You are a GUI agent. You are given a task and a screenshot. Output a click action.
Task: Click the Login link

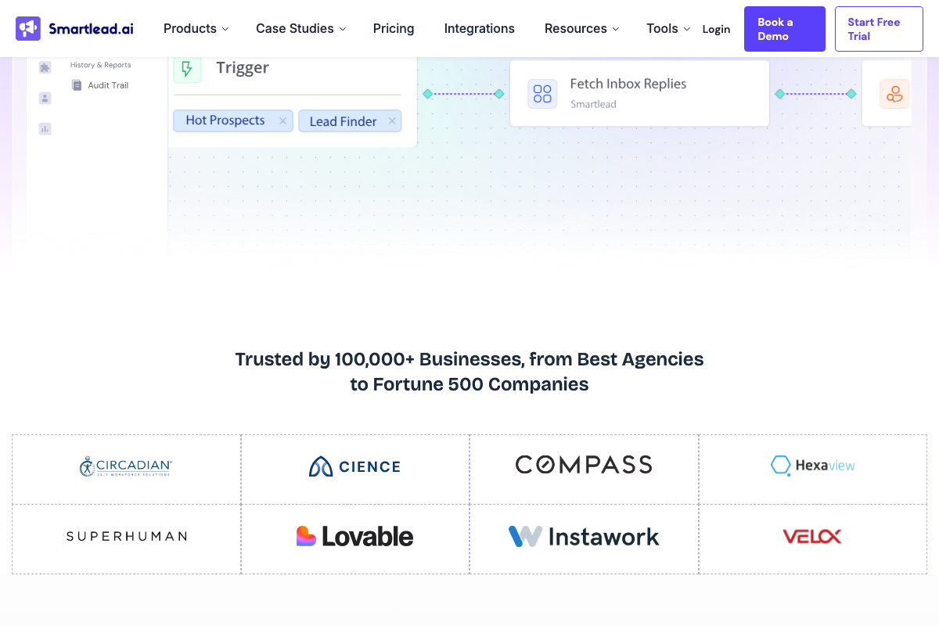pos(716,29)
